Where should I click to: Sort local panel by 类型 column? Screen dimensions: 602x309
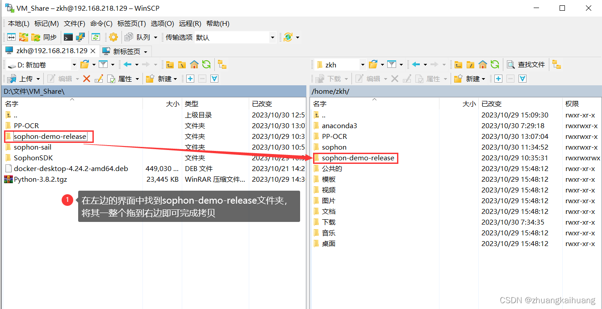point(216,104)
